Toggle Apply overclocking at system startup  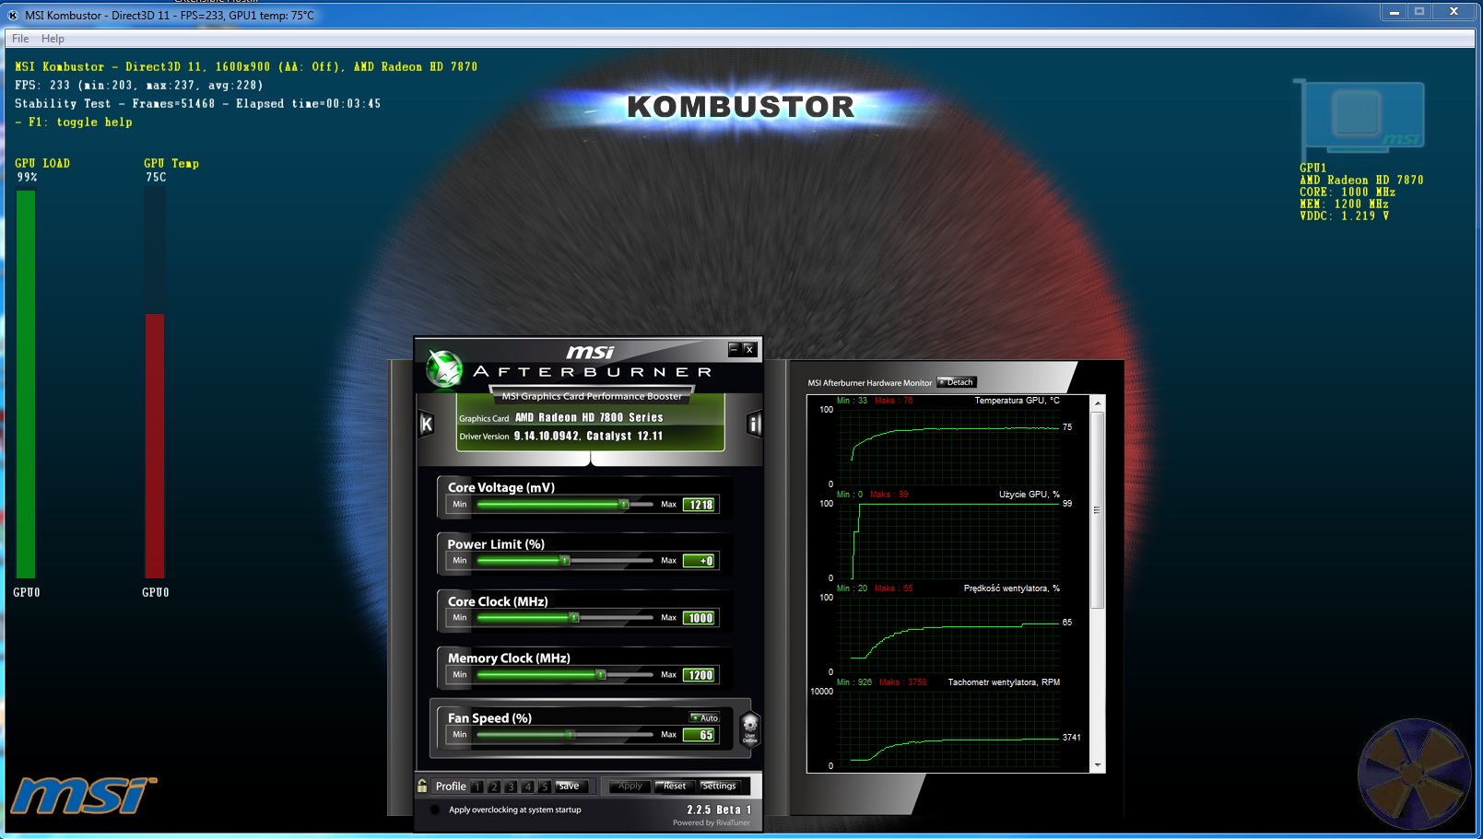tap(434, 810)
